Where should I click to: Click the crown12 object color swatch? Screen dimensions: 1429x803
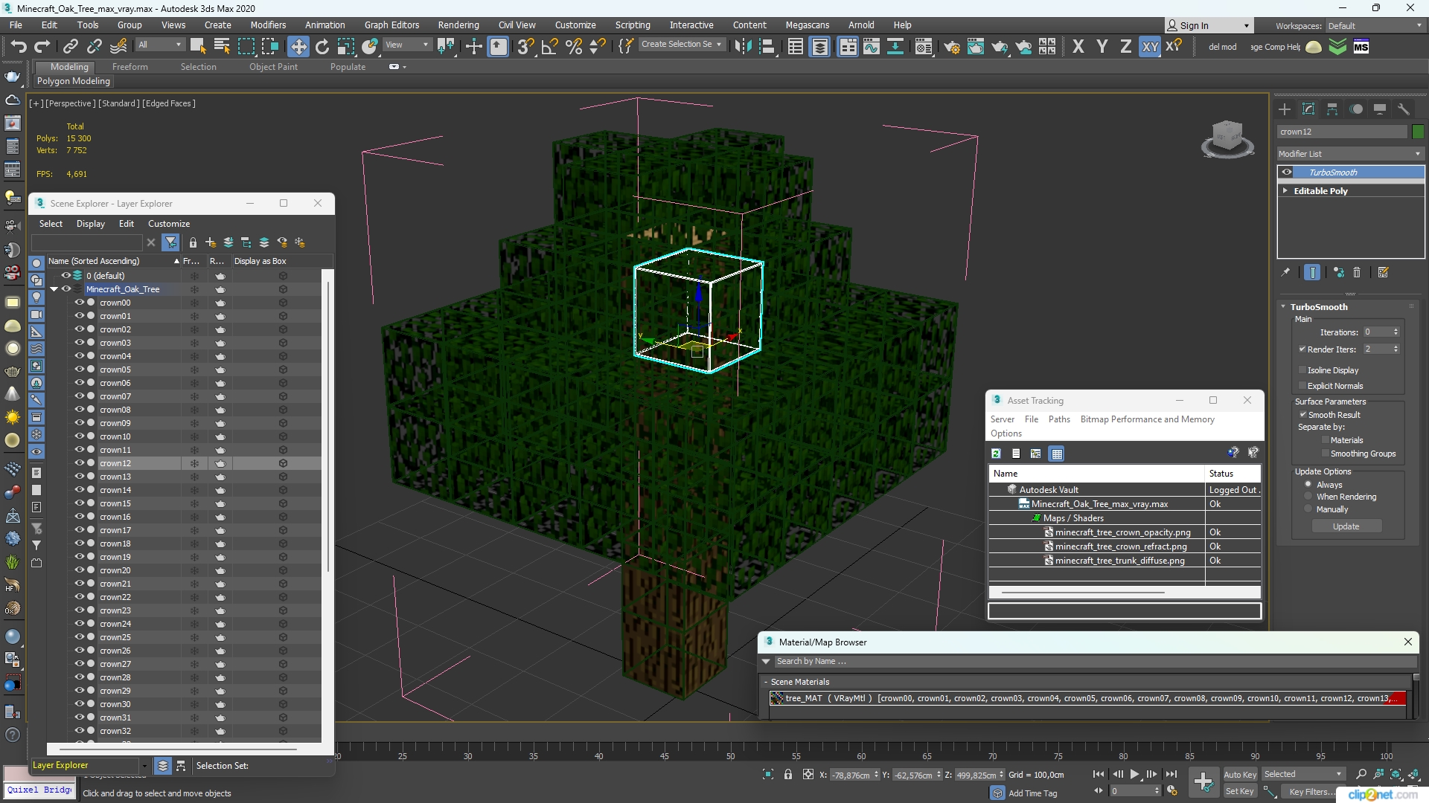pos(1418,131)
